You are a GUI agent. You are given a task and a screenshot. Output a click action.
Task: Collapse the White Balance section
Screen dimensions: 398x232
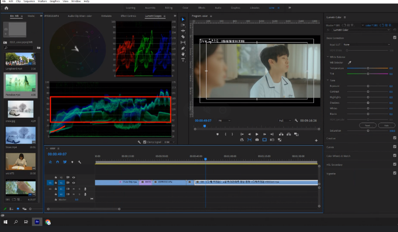[x=328, y=57]
